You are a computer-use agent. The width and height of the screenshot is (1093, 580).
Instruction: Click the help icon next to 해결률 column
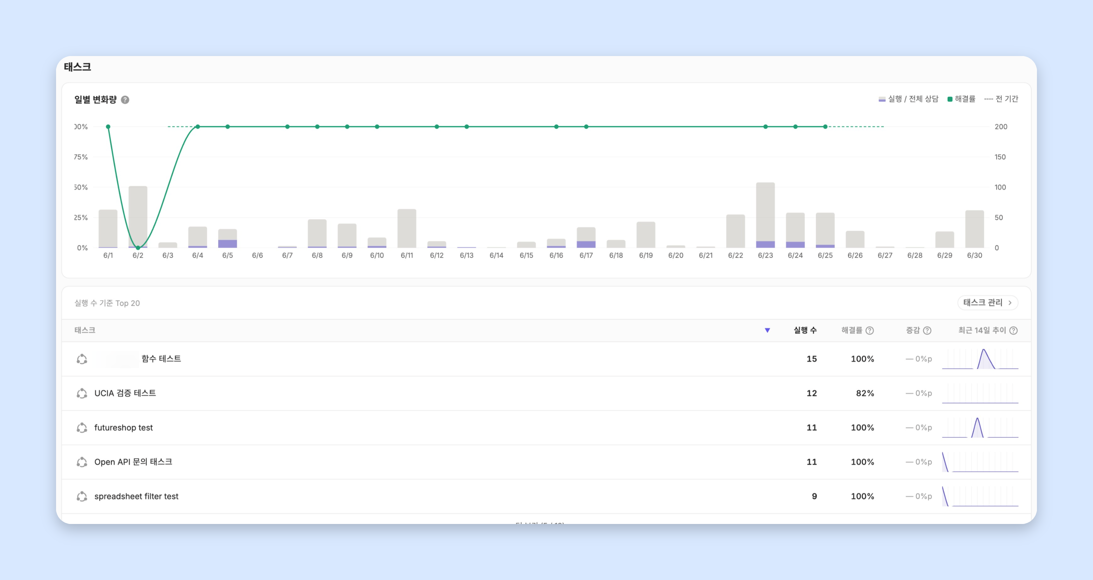point(869,331)
